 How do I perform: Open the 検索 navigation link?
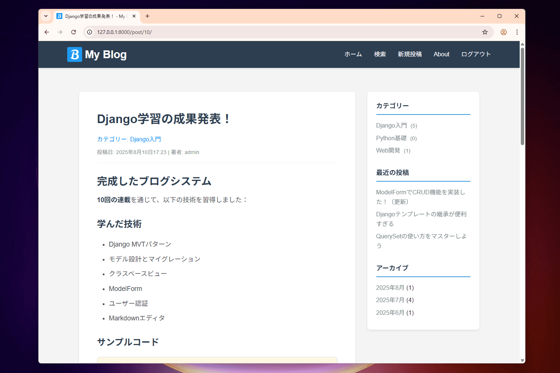[380, 54]
